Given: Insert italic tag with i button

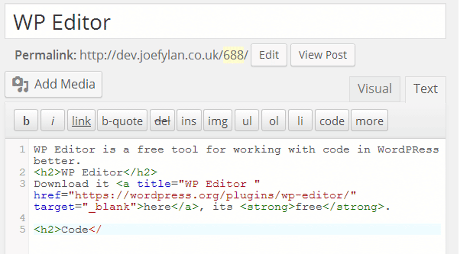Looking at the screenshot, I should 53,120.
